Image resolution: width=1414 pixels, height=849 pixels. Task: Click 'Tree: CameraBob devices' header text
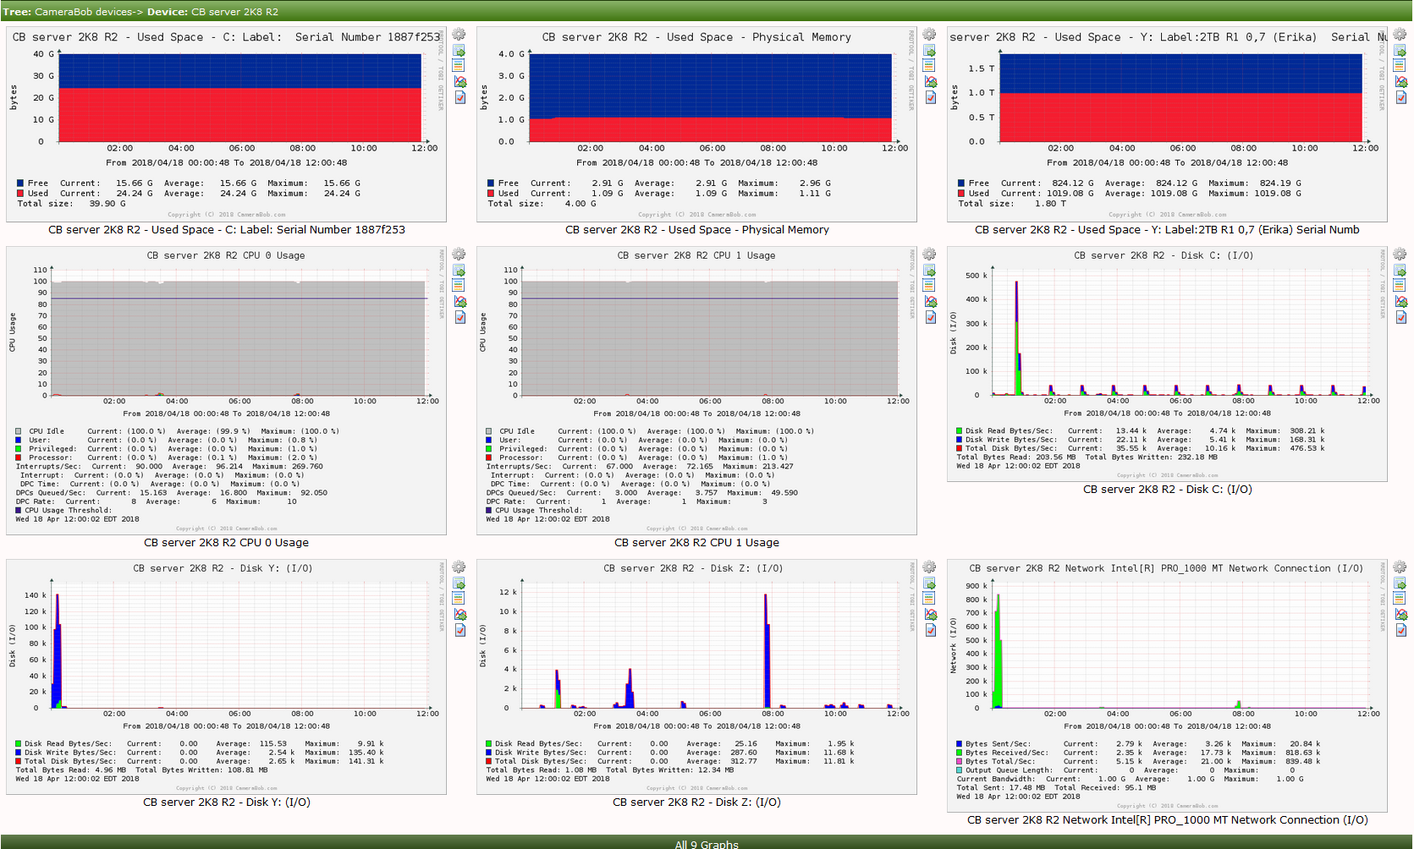(x=68, y=12)
